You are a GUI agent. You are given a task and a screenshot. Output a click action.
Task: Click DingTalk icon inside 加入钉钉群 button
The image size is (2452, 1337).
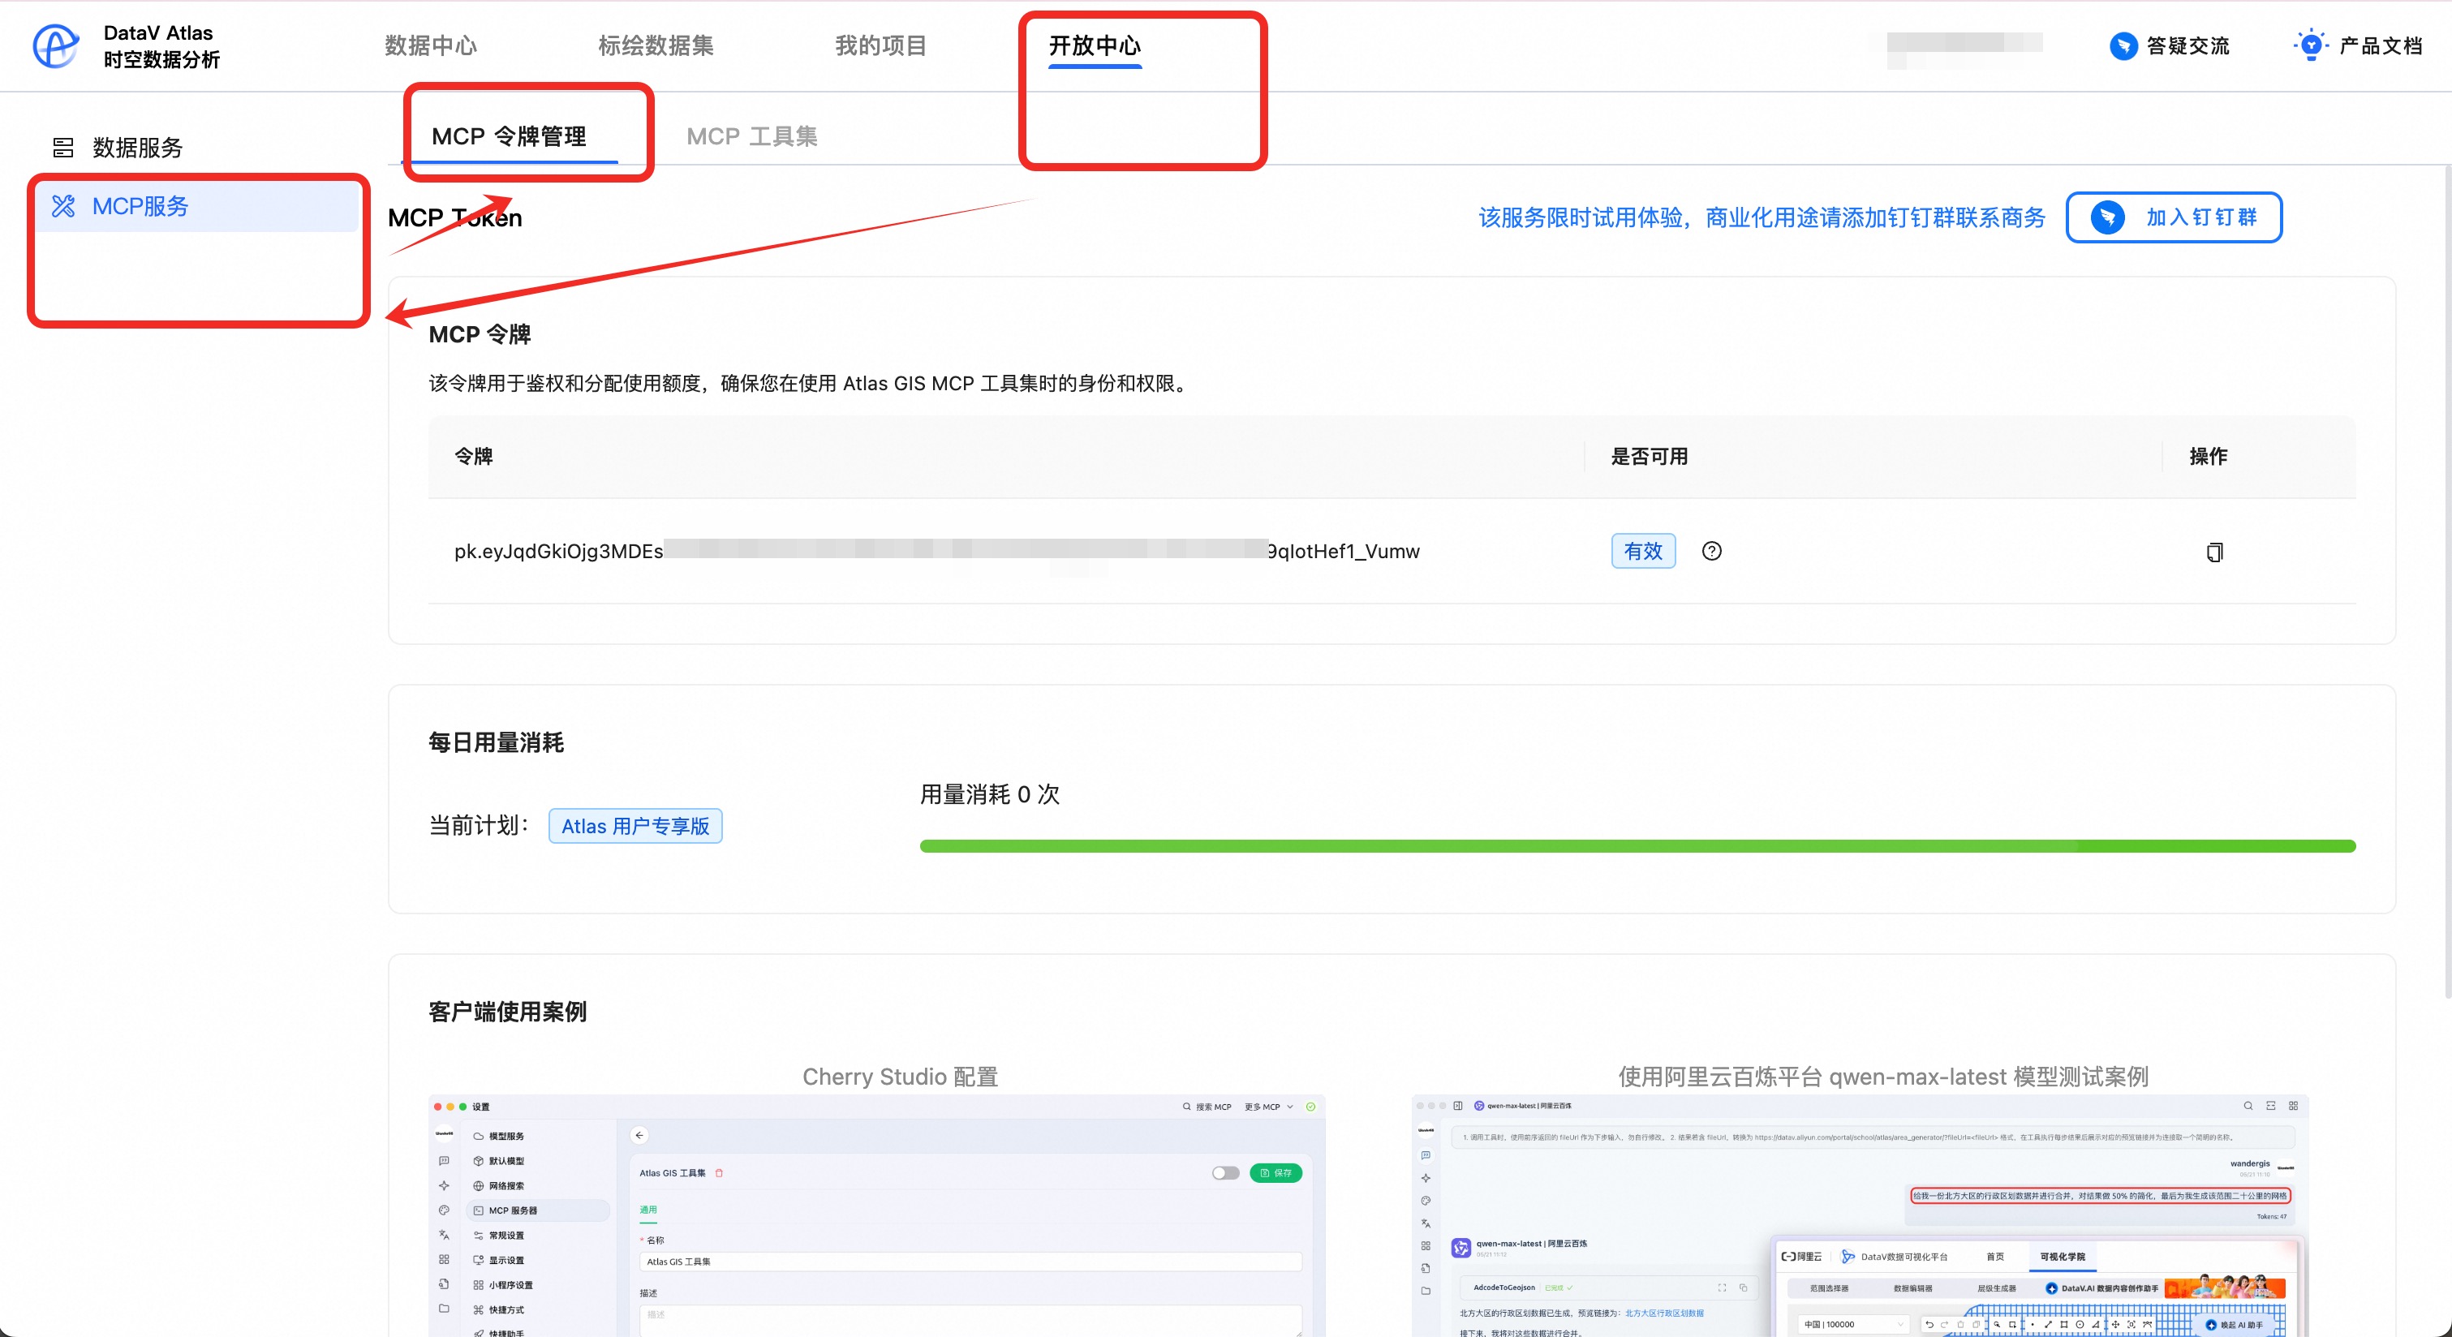2107,218
